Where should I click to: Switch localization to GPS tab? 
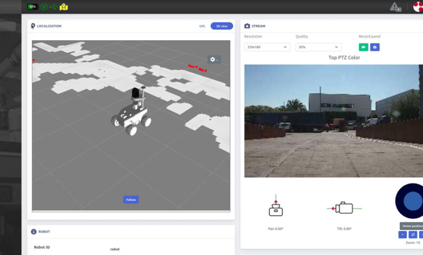[x=202, y=26]
